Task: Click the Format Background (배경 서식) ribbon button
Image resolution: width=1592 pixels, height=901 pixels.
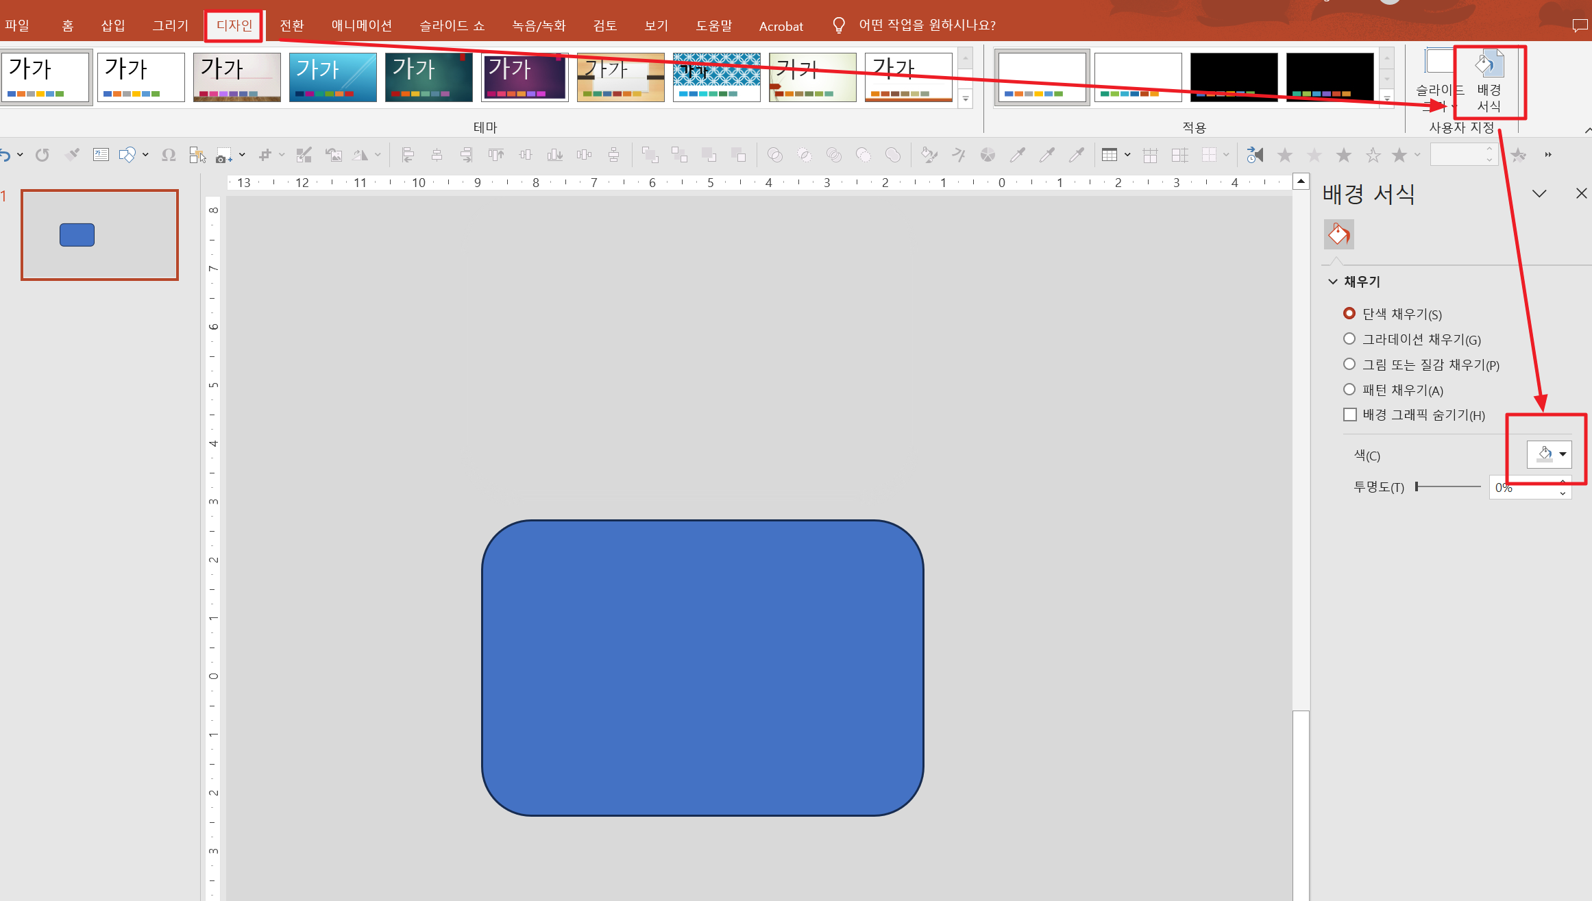Action: point(1489,81)
